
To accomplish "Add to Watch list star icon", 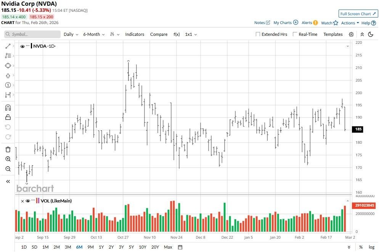I will point(336,23).
